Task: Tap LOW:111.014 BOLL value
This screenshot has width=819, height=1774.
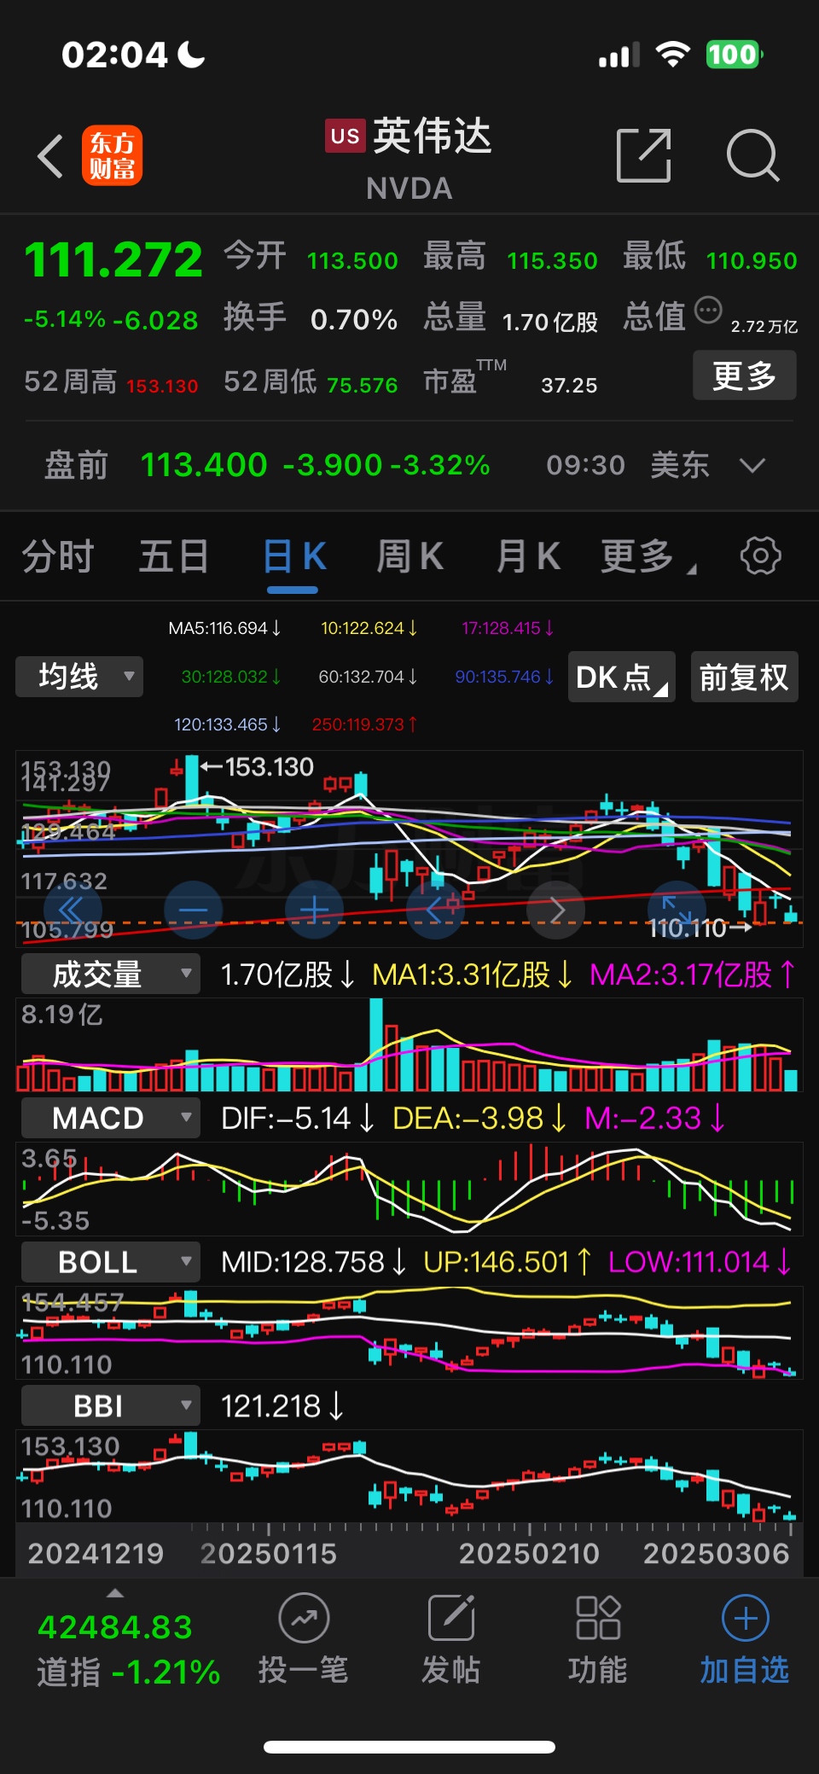Action: (700, 1262)
